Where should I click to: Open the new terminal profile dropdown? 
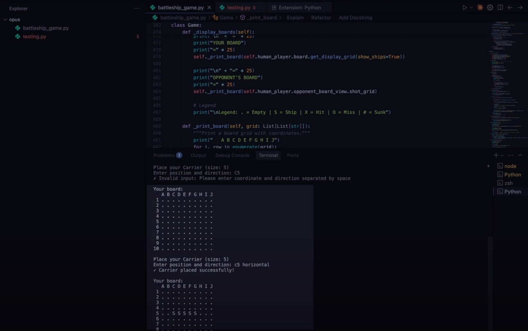point(502,156)
